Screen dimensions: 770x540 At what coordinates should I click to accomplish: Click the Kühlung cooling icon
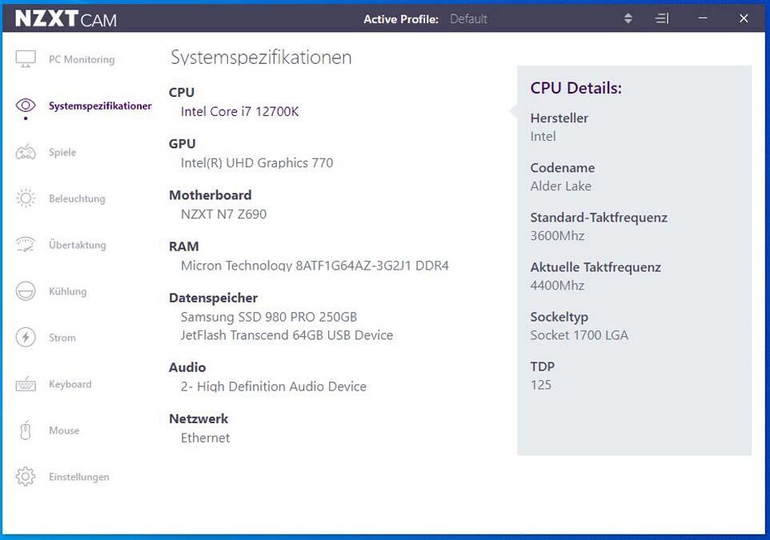[26, 291]
